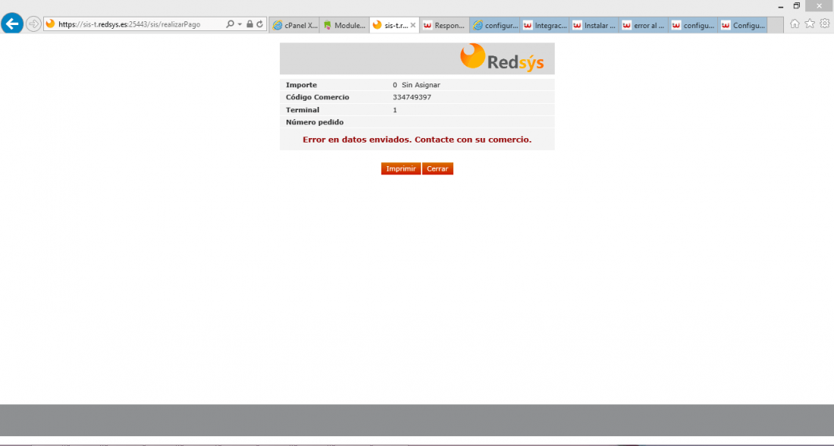The image size is (834, 446).
Task: Switch to the Integrac... tab
Action: pyautogui.click(x=544, y=25)
